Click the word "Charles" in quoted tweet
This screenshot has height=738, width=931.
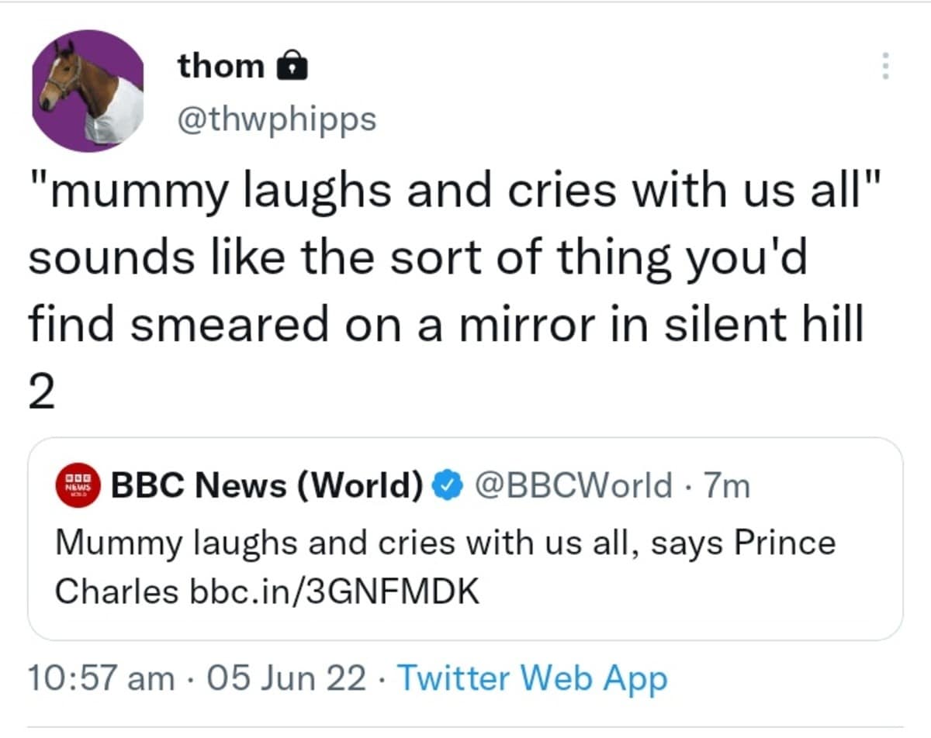pos(116,592)
